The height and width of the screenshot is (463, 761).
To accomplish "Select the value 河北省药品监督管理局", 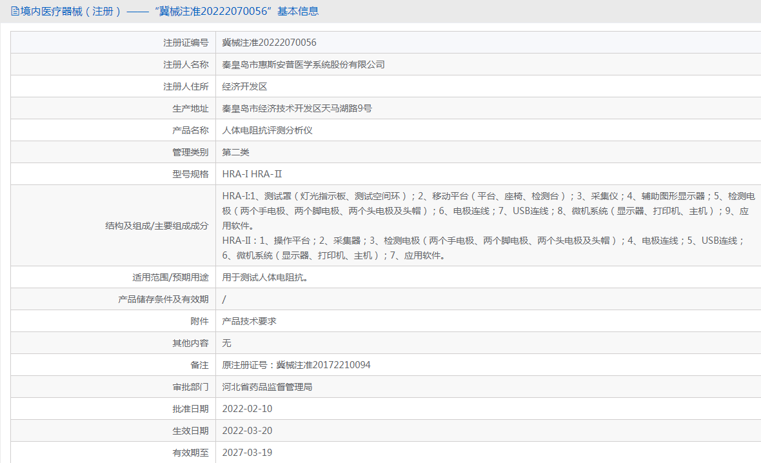I will [x=268, y=387].
